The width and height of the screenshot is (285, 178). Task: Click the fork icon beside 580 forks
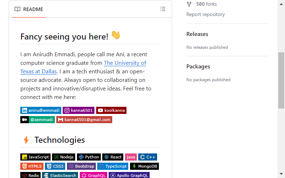click(x=189, y=4)
